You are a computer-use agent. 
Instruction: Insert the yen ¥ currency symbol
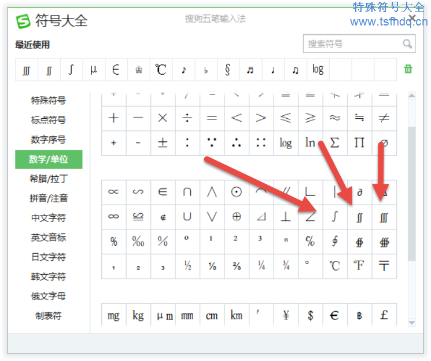[x=286, y=315]
